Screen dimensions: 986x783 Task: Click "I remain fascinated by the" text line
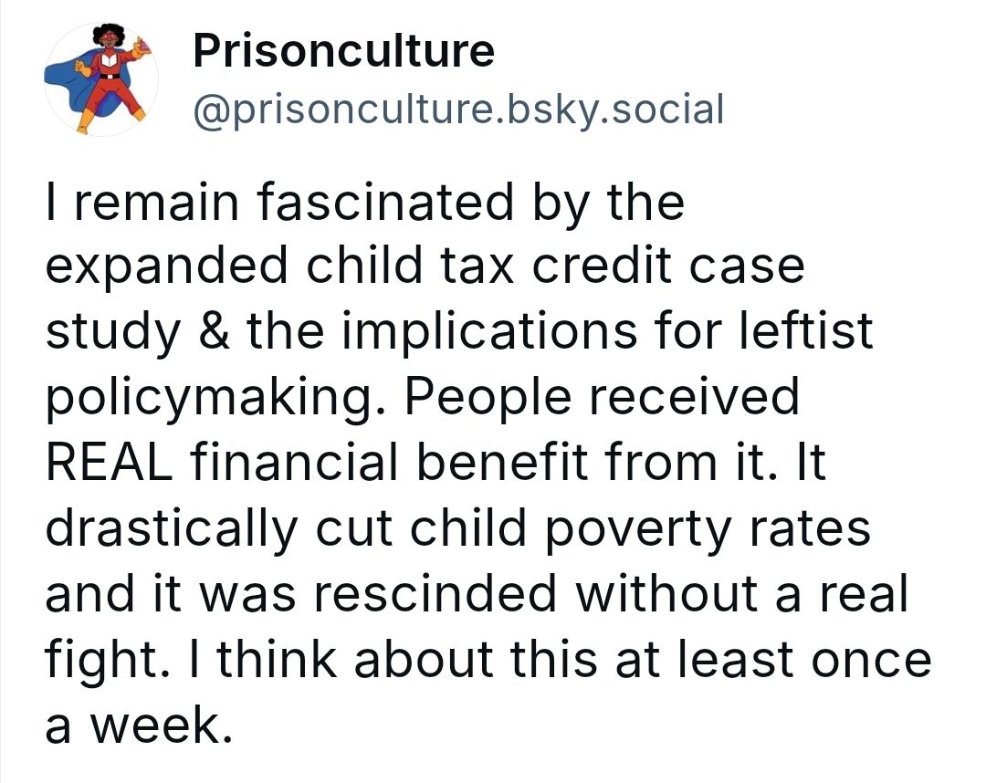(x=363, y=204)
